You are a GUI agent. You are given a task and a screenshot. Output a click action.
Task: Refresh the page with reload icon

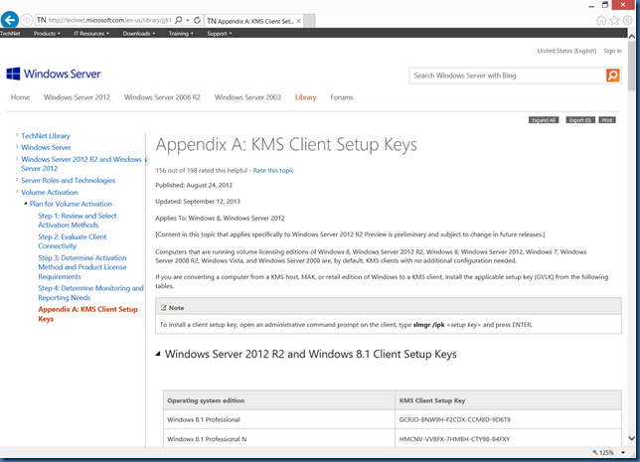197,20
